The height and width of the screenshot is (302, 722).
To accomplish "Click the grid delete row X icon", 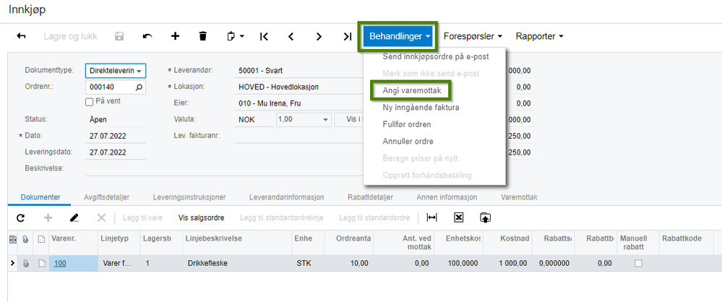I will [101, 217].
